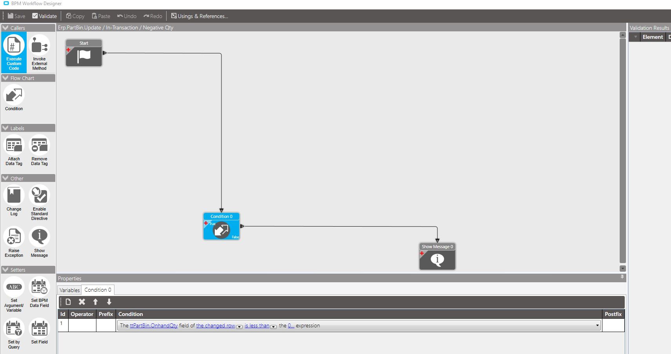Click the Properties panel title
The height and width of the screenshot is (354, 671).
(x=70, y=278)
